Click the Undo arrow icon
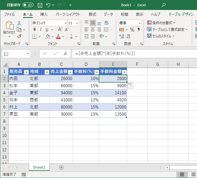Viewport: 197px width, 178px height. [48, 5]
